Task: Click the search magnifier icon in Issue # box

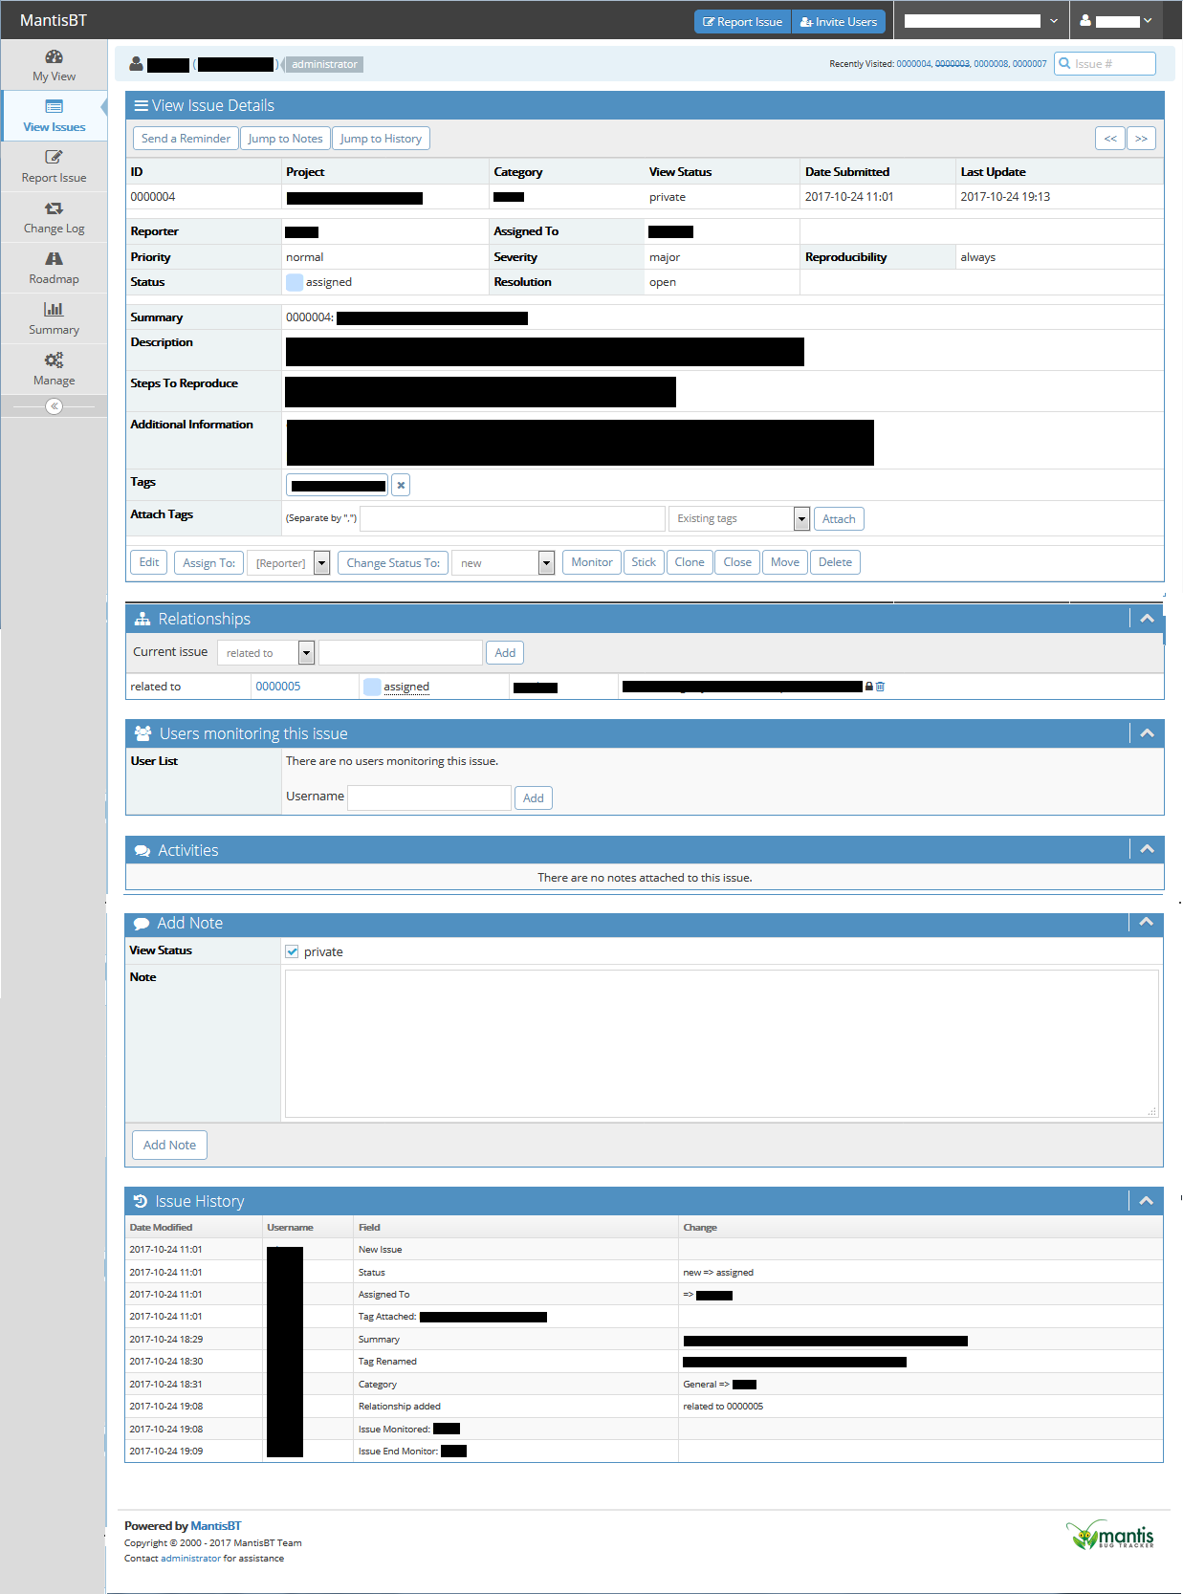Action: click(x=1064, y=64)
